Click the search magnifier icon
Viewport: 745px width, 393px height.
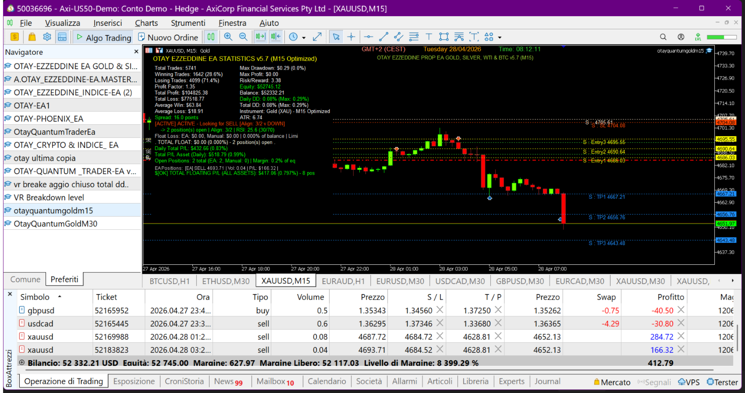tap(663, 37)
